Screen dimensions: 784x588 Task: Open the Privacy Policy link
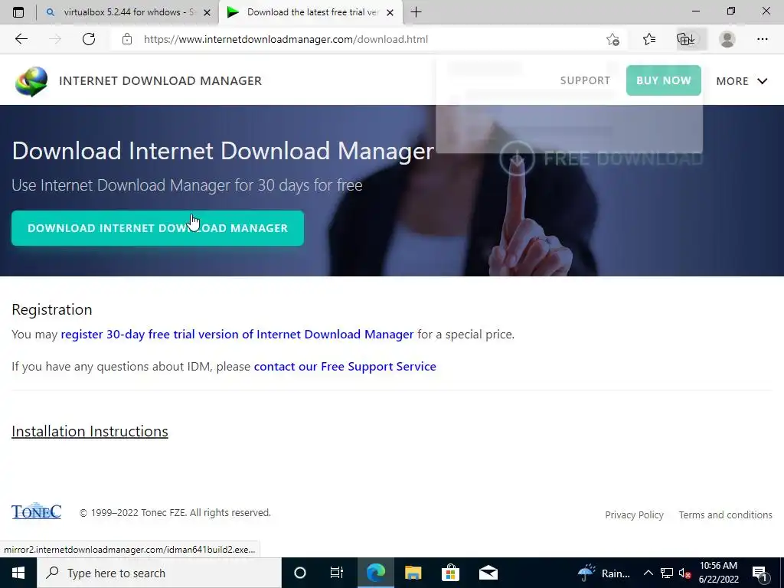pos(634,515)
